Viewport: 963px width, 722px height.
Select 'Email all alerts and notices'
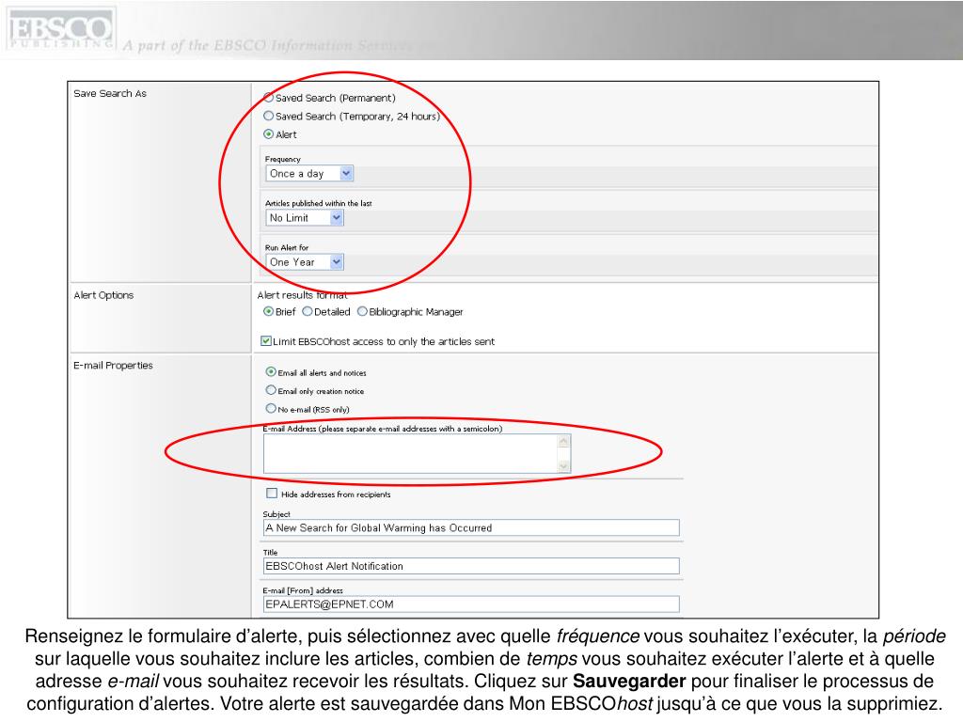coord(271,372)
